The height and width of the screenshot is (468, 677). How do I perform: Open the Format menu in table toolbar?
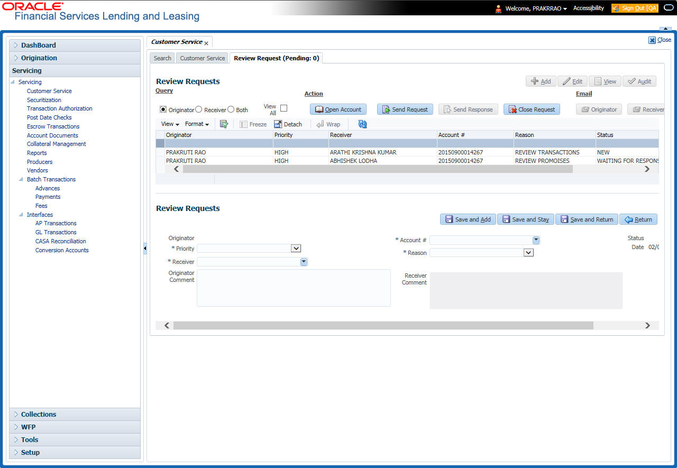point(197,124)
